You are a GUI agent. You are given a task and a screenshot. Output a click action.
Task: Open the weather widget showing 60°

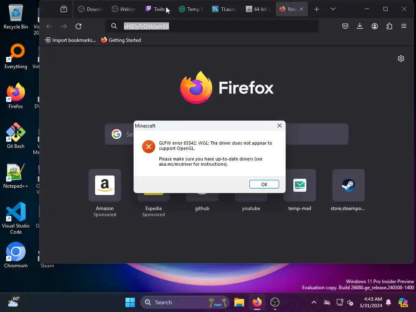(13, 302)
